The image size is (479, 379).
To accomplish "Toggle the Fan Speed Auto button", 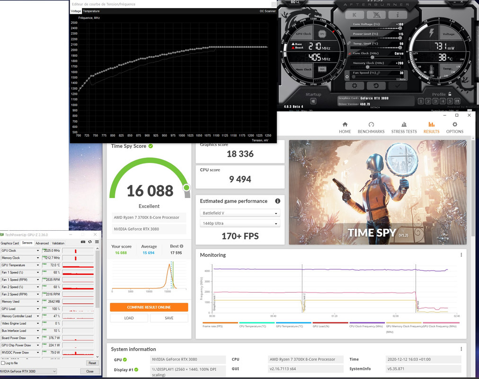I will coord(402,79).
